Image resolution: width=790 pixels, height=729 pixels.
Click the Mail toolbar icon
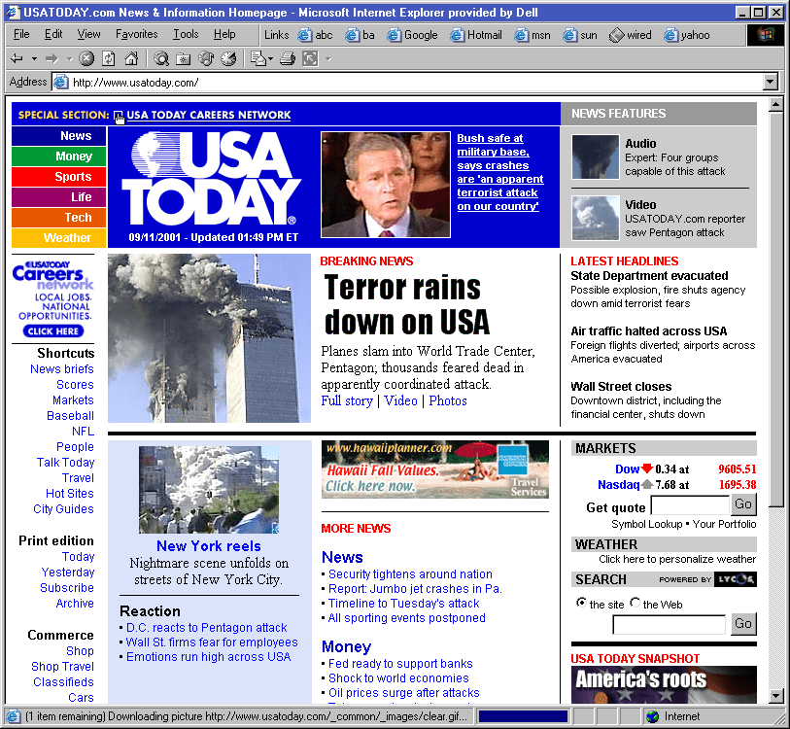(258, 59)
